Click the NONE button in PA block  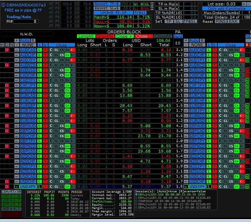click(197, 45)
